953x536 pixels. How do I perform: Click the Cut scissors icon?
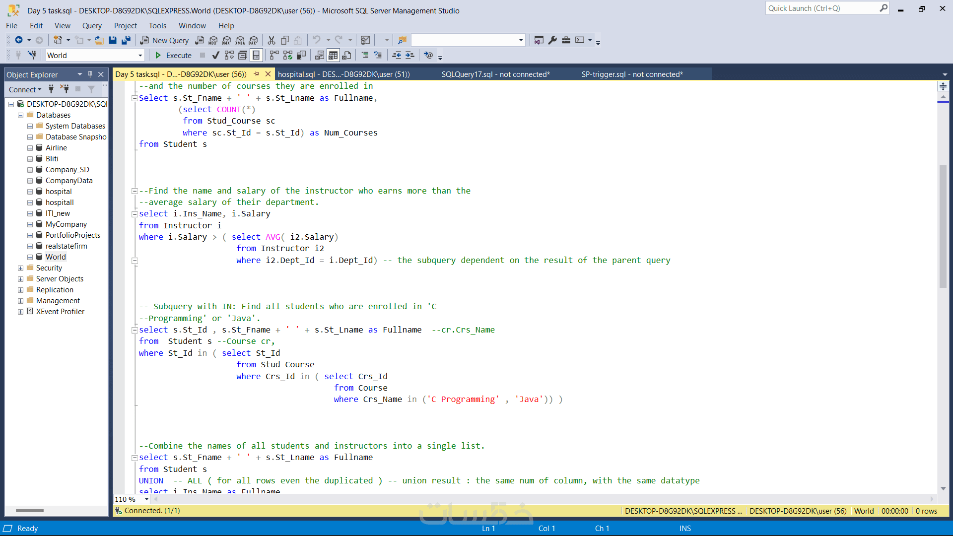coord(271,40)
